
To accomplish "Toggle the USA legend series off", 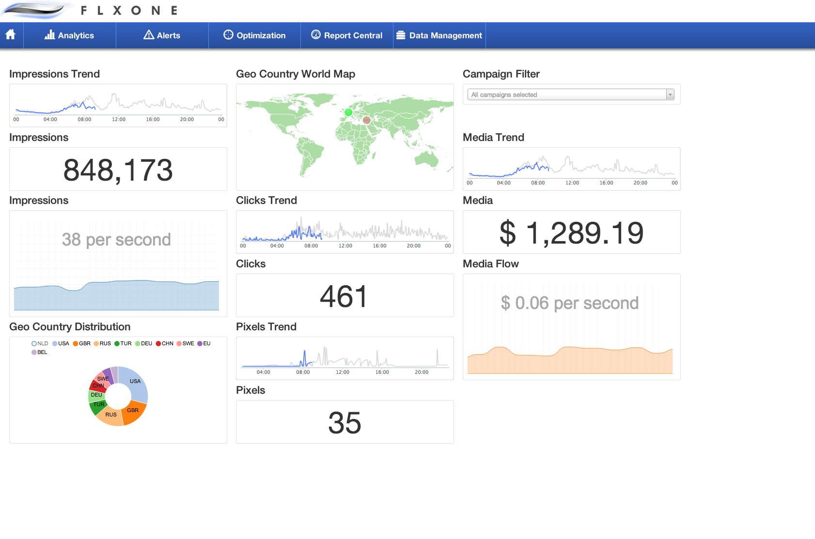I will pos(61,343).
